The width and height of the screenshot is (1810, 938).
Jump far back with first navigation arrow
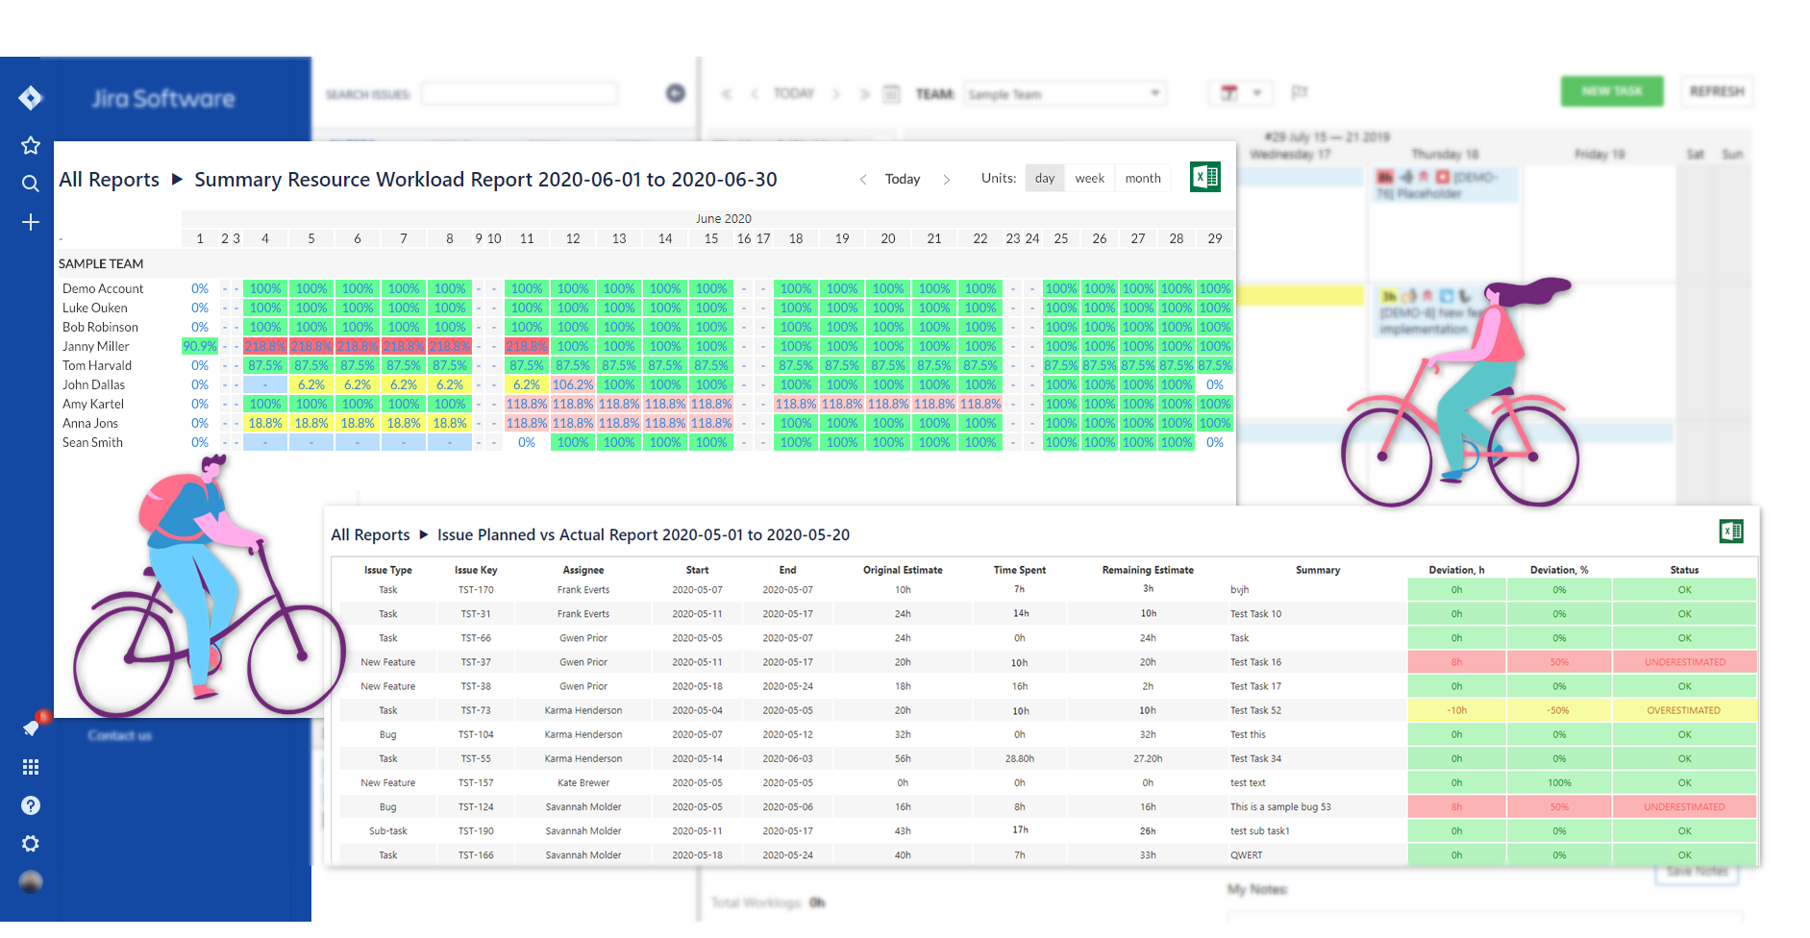pyautogui.click(x=727, y=93)
